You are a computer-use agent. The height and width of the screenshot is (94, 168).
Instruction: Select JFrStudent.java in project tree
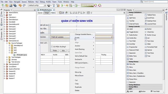pyautogui.click(x=22, y=55)
